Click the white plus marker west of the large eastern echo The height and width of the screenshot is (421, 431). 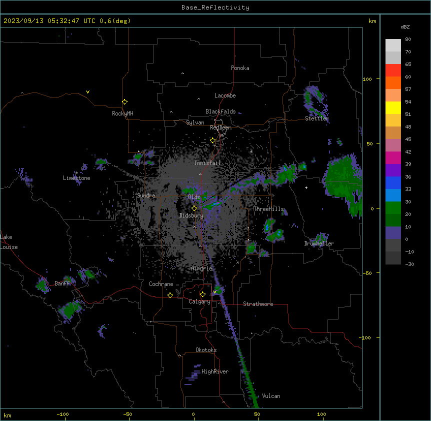[306, 187]
